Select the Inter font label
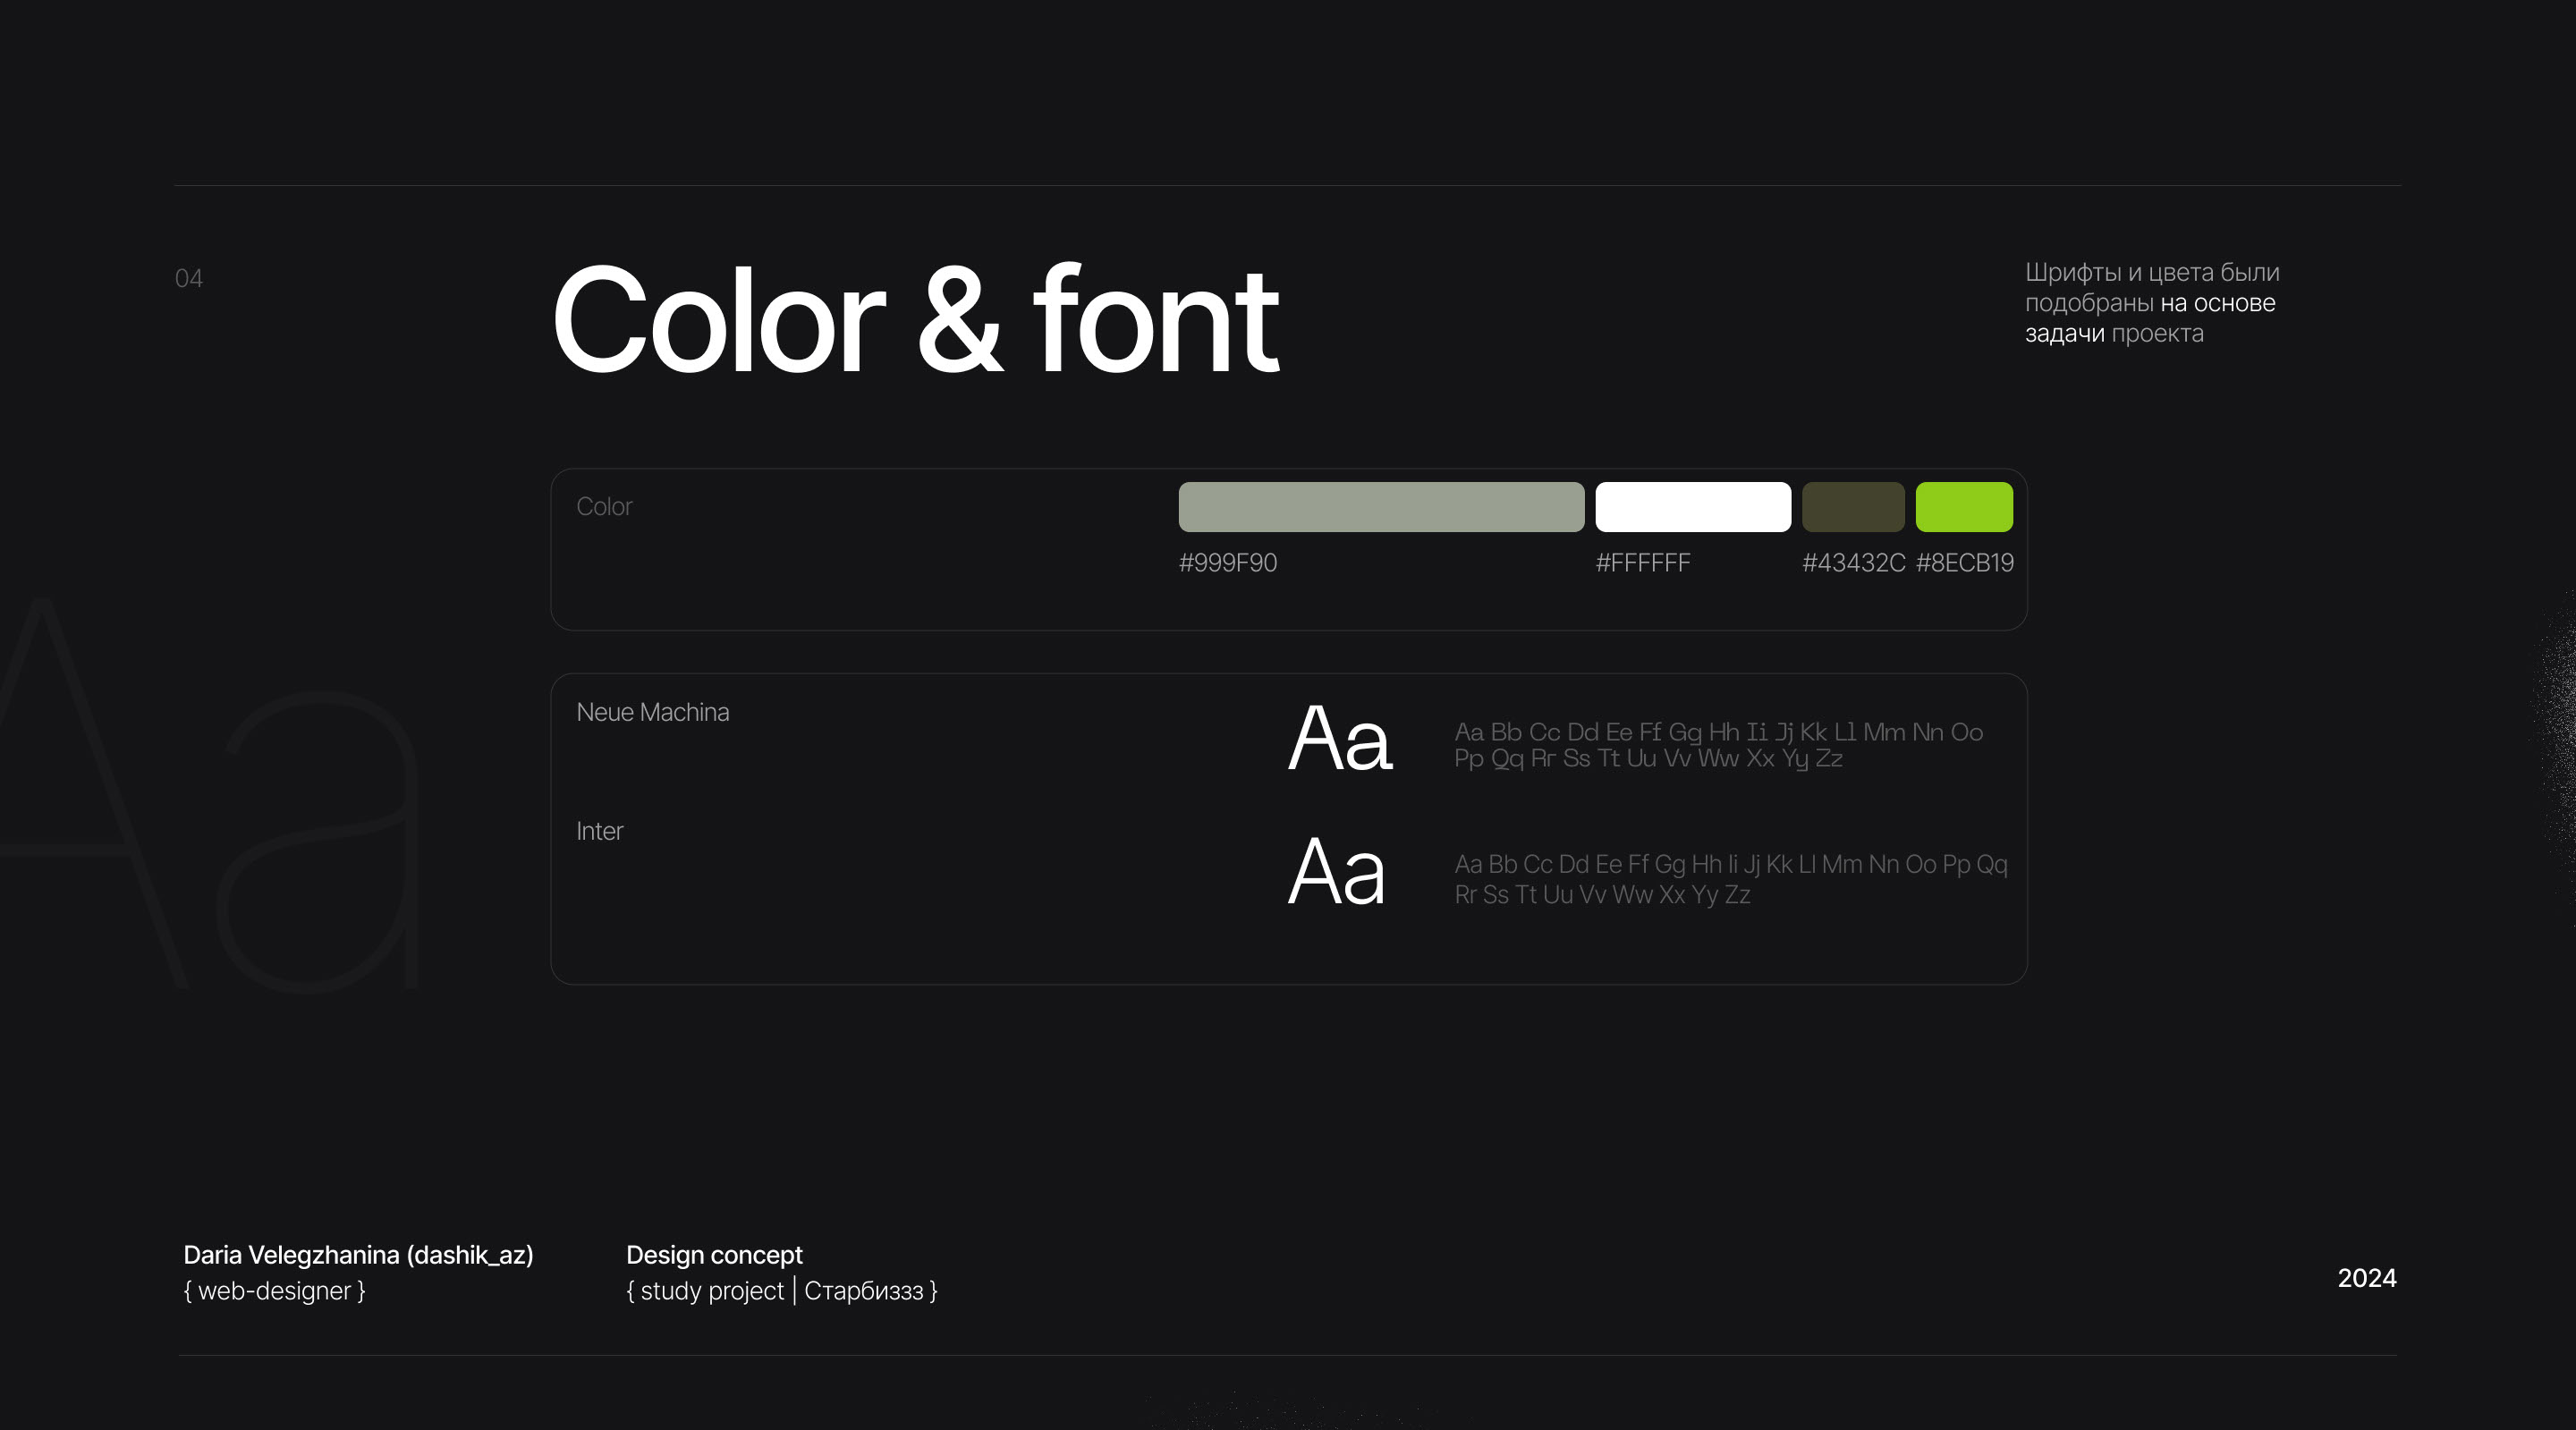Viewport: 2576px width, 1430px height. tap(599, 831)
